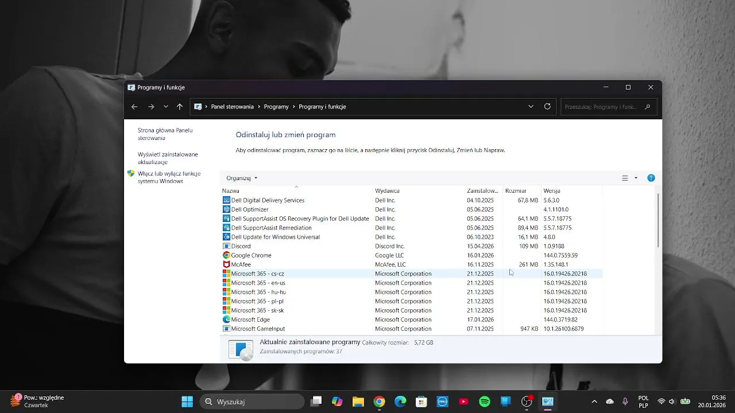Select Dell Update for Windows Universal icon
This screenshot has width=735, height=413.
point(226,237)
